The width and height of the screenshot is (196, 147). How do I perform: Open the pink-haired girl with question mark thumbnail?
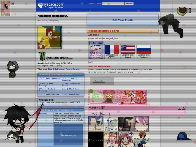[126, 140]
